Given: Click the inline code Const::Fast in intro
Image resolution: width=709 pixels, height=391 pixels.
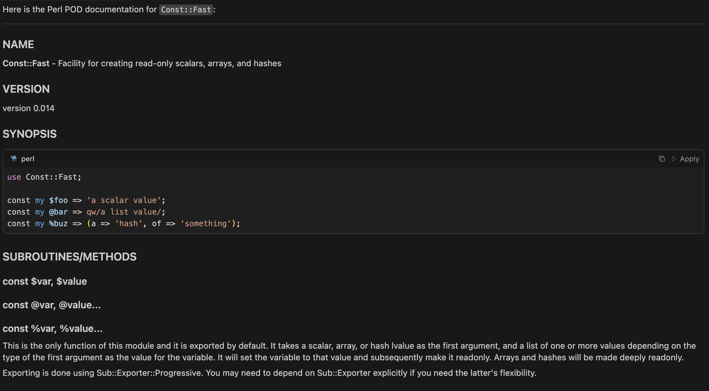Looking at the screenshot, I should [186, 10].
